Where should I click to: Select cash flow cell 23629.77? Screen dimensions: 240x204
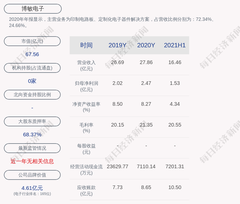[x=118, y=166]
